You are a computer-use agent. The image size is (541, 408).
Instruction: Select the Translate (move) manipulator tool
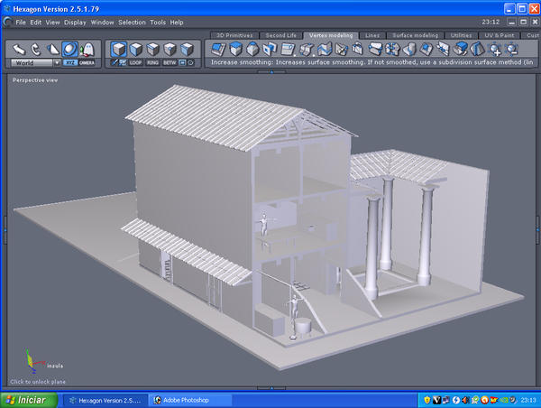coord(17,49)
